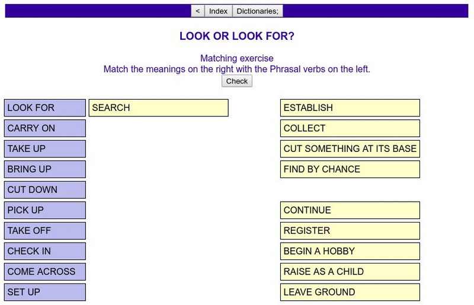Screen dimensions: 474x305
Task: Select the REGISTER meaning card
Action: [x=350, y=231]
